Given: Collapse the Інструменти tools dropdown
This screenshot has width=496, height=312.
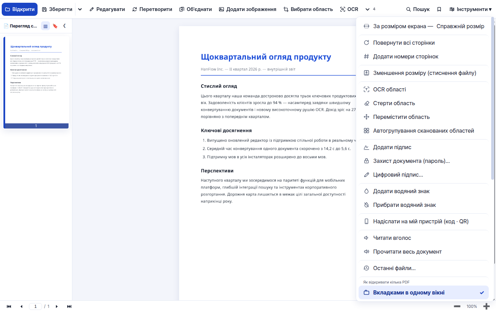Looking at the screenshot, I should pyautogui.click(x=470, y=9).
